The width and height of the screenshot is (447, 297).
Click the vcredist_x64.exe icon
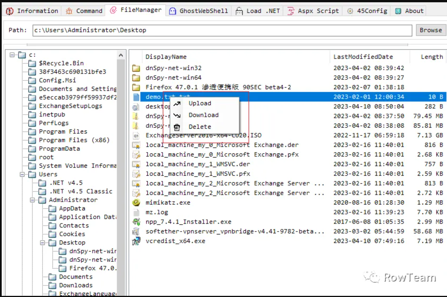click(x=136, y=241)
